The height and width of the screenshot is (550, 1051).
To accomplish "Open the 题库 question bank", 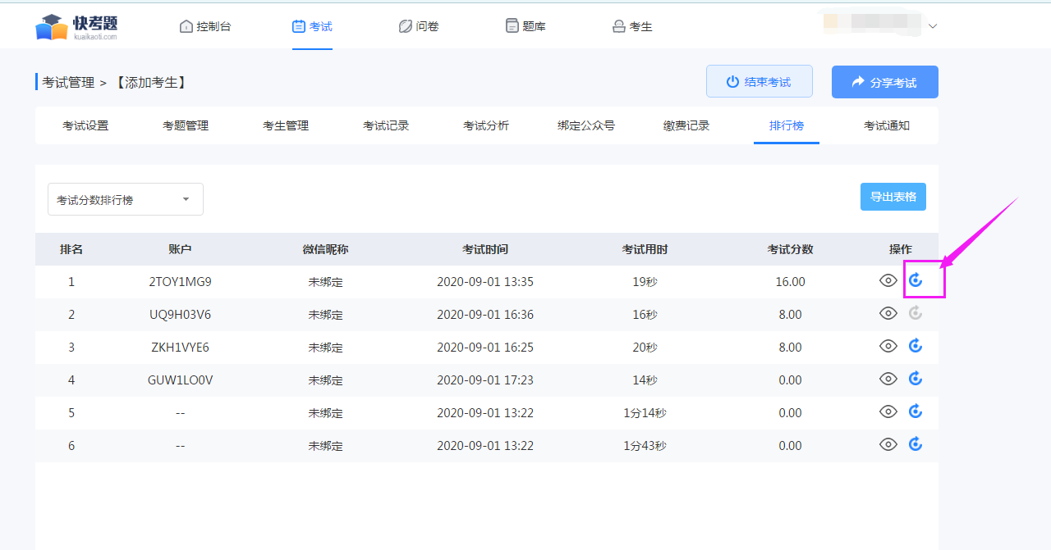I will point(525,26).
